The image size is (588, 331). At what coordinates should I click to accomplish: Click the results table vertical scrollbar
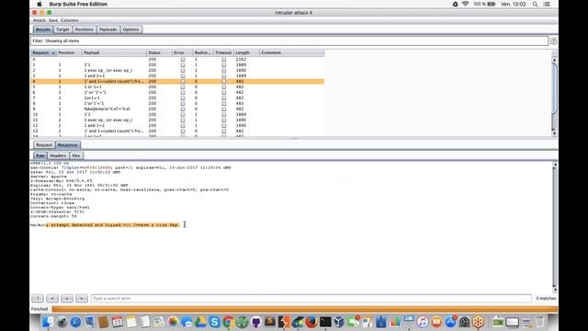point(554,96)
